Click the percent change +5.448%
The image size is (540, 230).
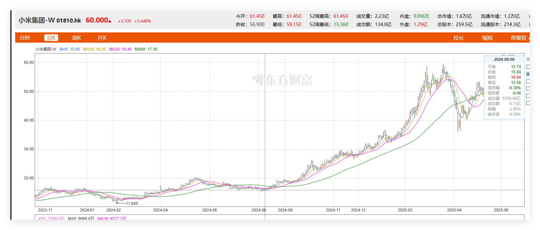143,21
